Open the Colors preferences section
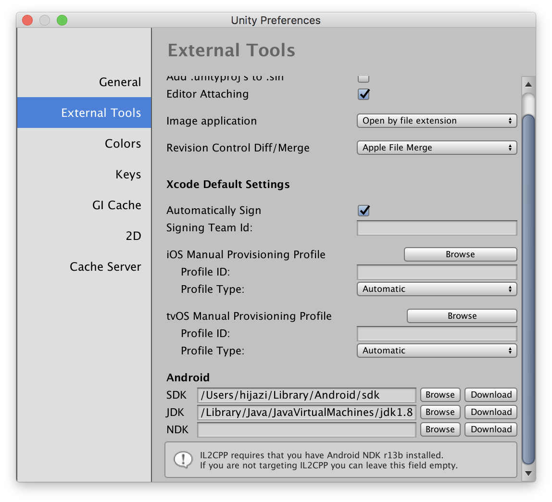The image size is (552, 502). (123, 144)
